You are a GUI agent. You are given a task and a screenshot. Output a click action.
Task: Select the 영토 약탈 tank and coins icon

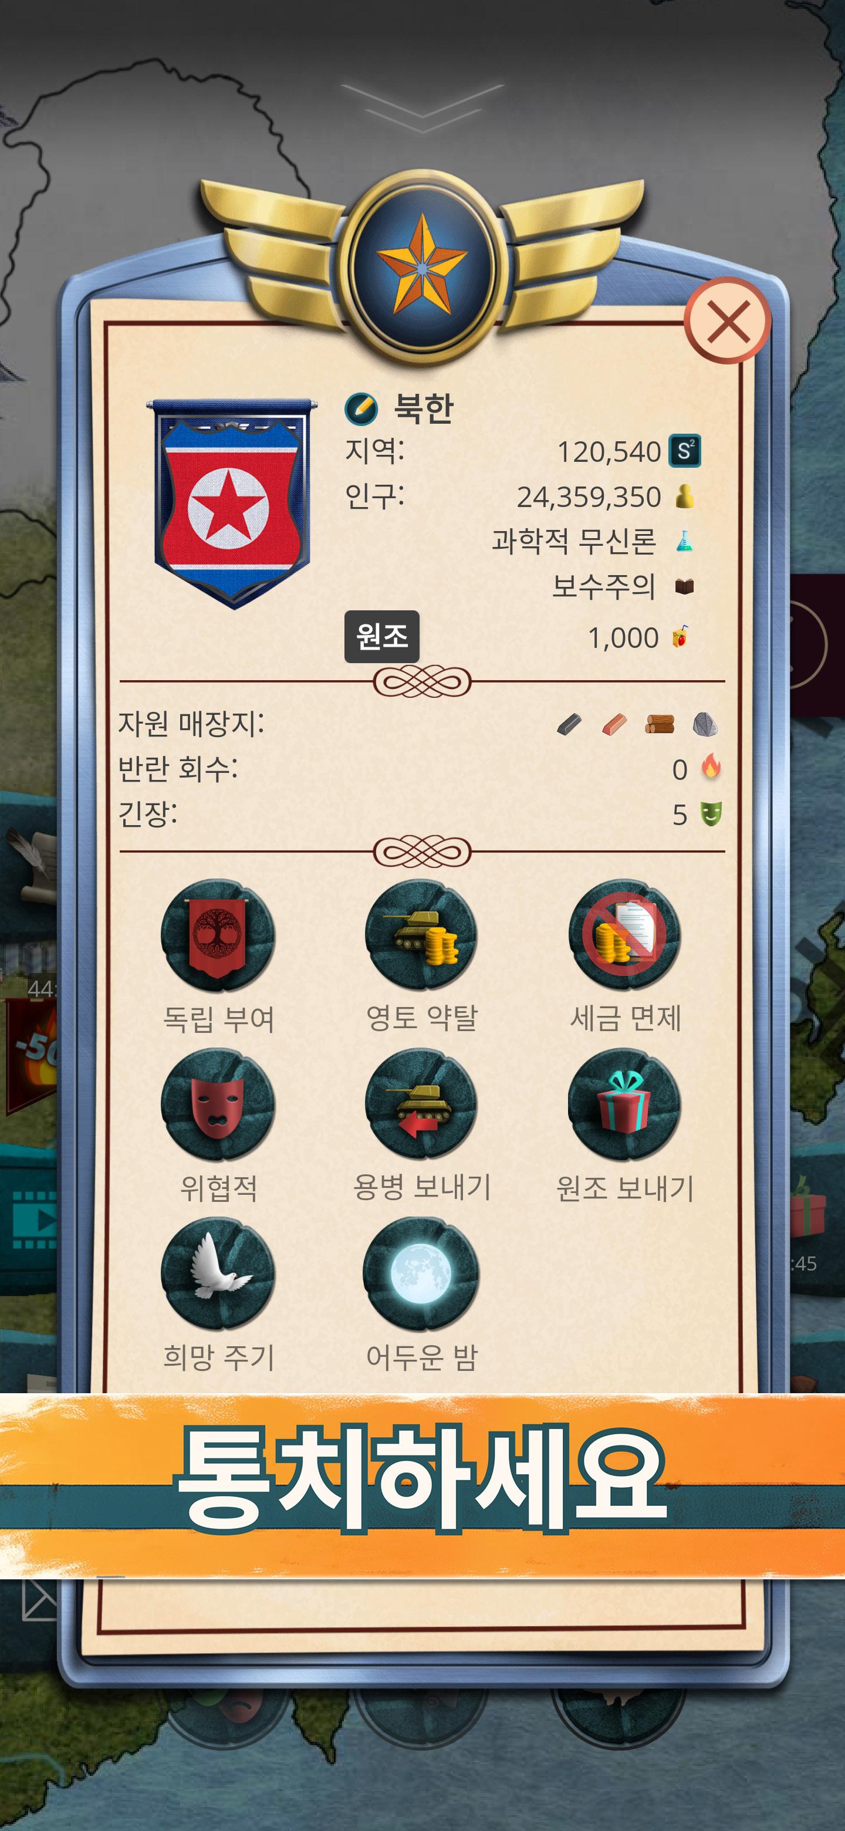point(421,935)
